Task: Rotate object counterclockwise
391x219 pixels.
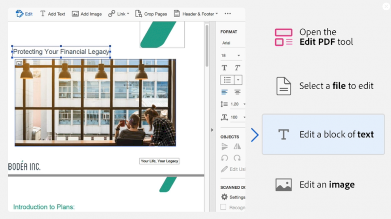Action: (x=224, y=158)
